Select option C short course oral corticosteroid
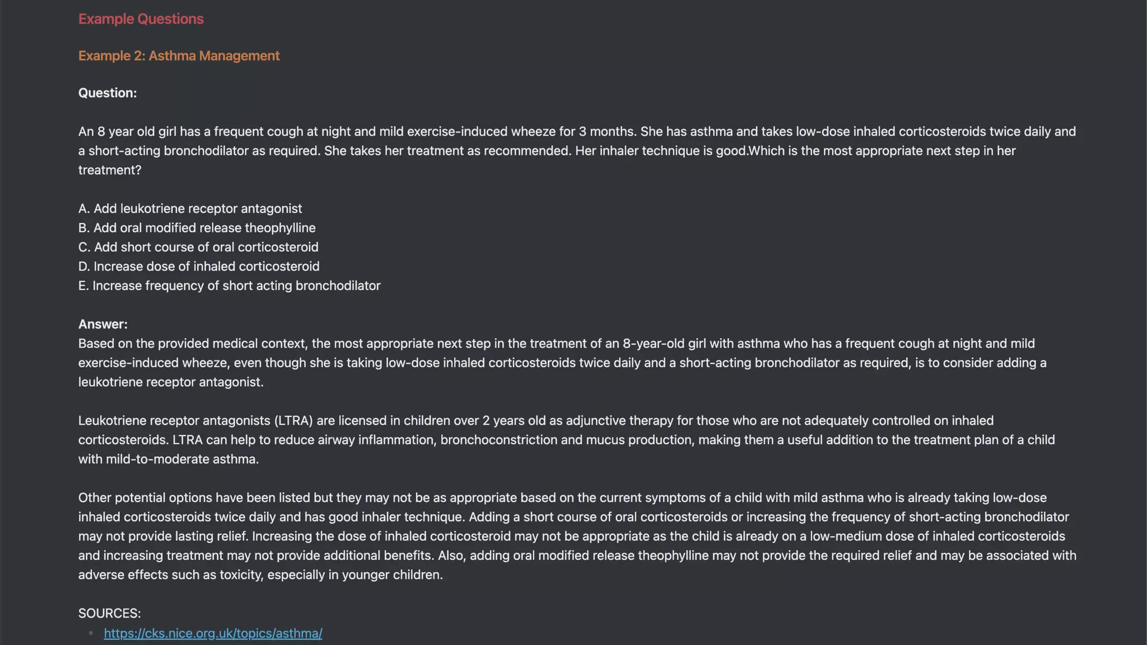 198,247
